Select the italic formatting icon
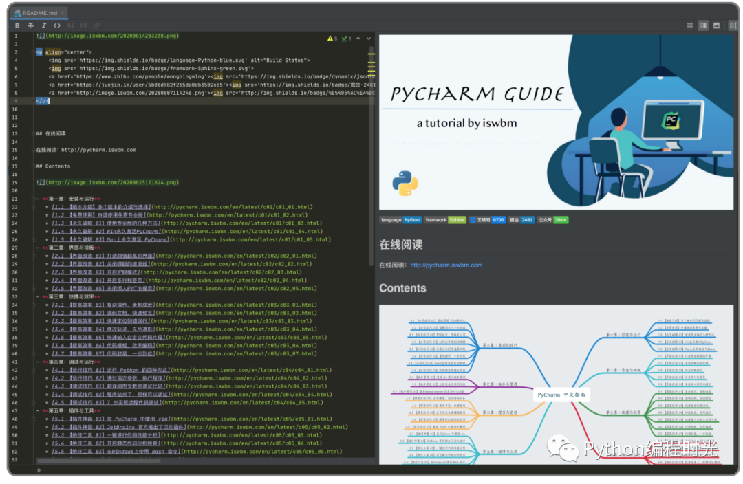743x484 pixels. point(43,25)
